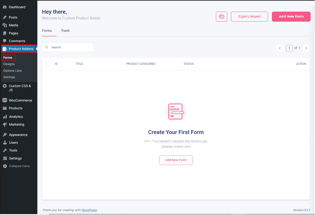This screenshot has width=315, height=215.
Task: Click the Product Addons menu label
Action: coord(21,49)
